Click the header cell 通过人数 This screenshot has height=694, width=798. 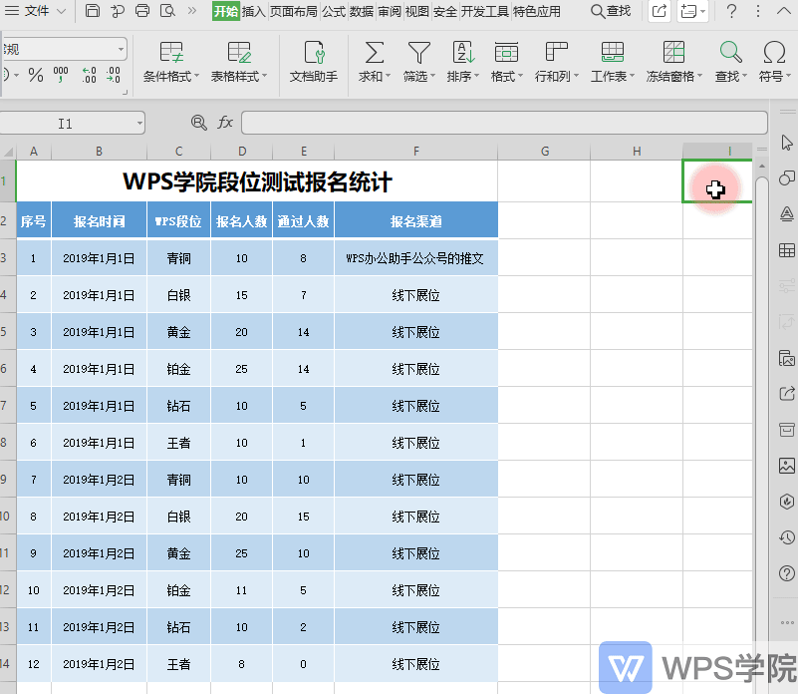[x=303, y=220]
